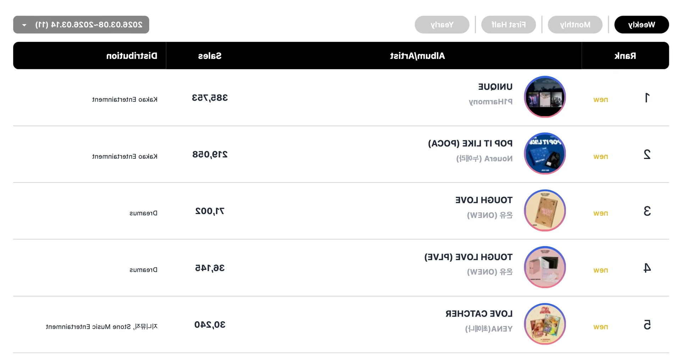Click the Rank column header
The image size is (681, 356).
pos(625,56)
